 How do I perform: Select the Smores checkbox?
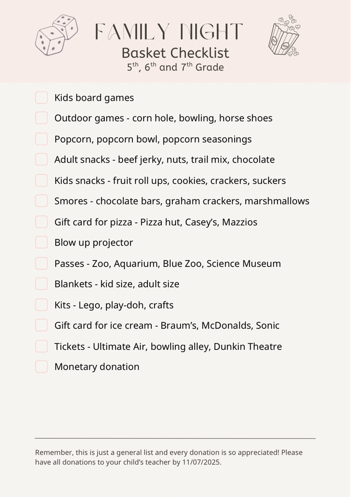41,201
